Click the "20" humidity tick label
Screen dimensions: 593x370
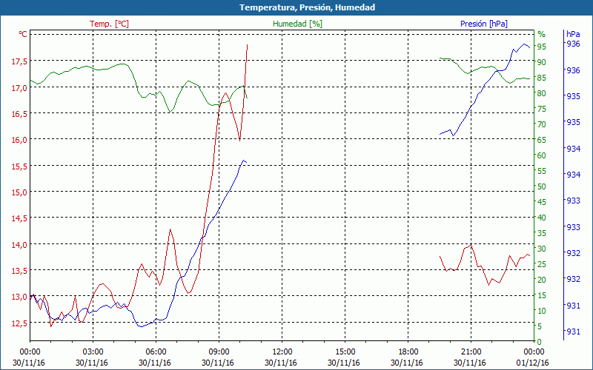[542, 280]
